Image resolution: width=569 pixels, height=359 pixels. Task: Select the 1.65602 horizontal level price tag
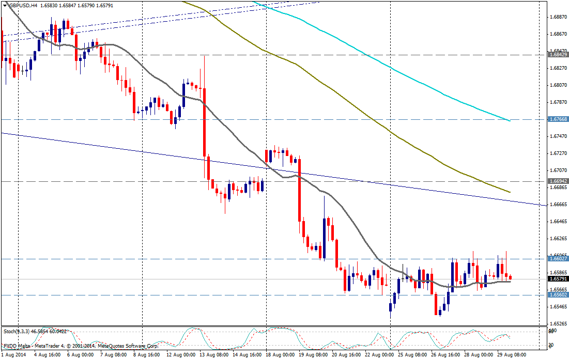(x=558, y=295)
